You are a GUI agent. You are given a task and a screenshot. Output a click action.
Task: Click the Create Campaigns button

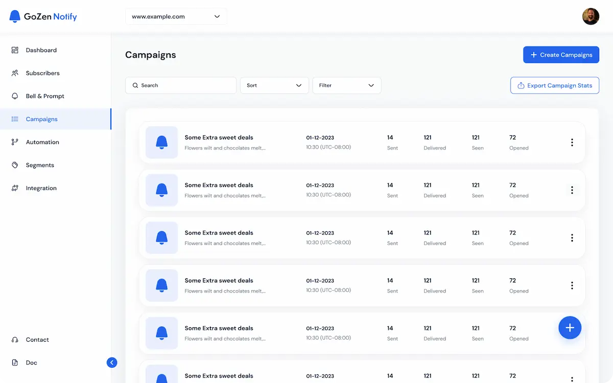pos(561,55)
